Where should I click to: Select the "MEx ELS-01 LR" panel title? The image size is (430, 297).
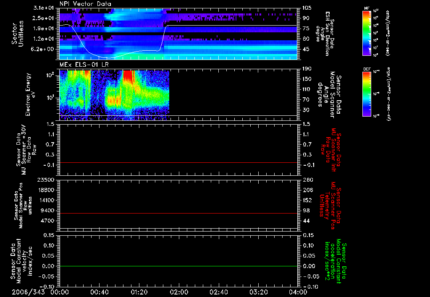(84, 65)
